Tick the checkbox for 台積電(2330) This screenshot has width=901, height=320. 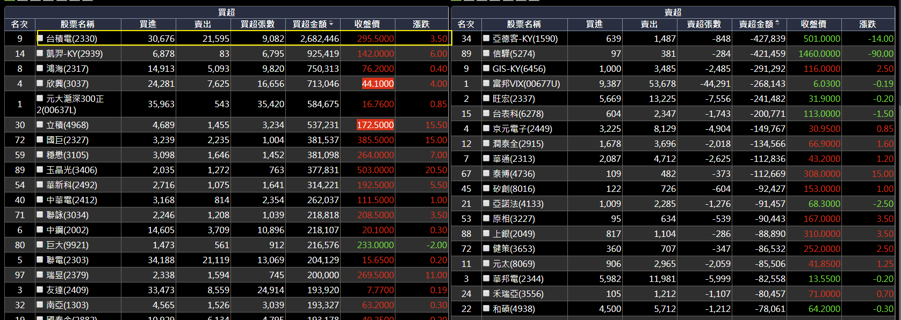click(x=40, y=38)
